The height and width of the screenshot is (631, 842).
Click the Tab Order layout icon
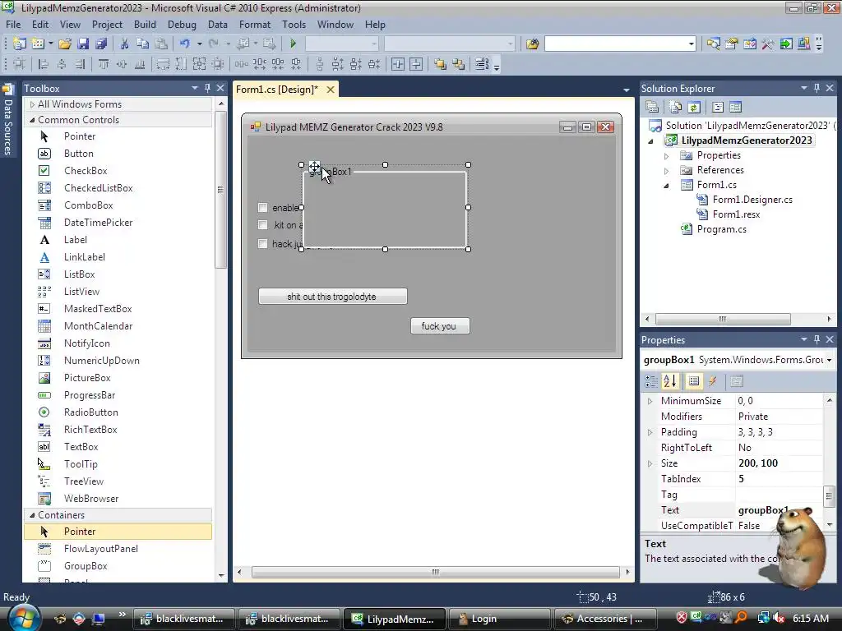pyautogui.click(x=482, y=64)
